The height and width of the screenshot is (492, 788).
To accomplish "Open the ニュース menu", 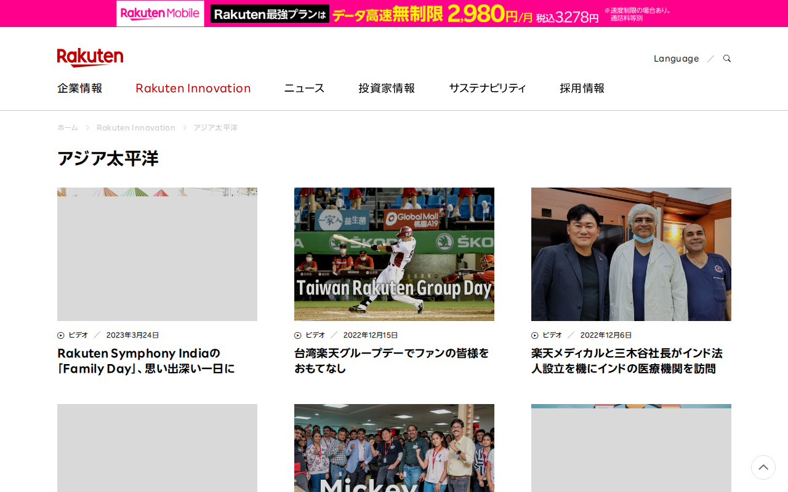I will click(x=304, y=88).
